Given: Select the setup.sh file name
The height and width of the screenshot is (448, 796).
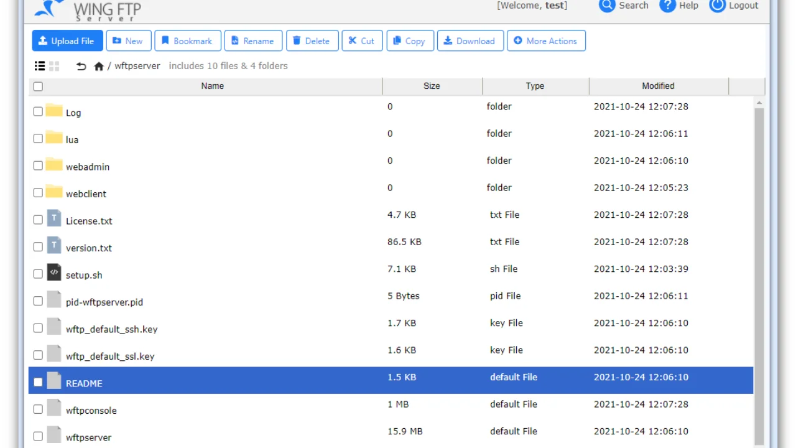Looking at the screenshot, I should point(84,275).
